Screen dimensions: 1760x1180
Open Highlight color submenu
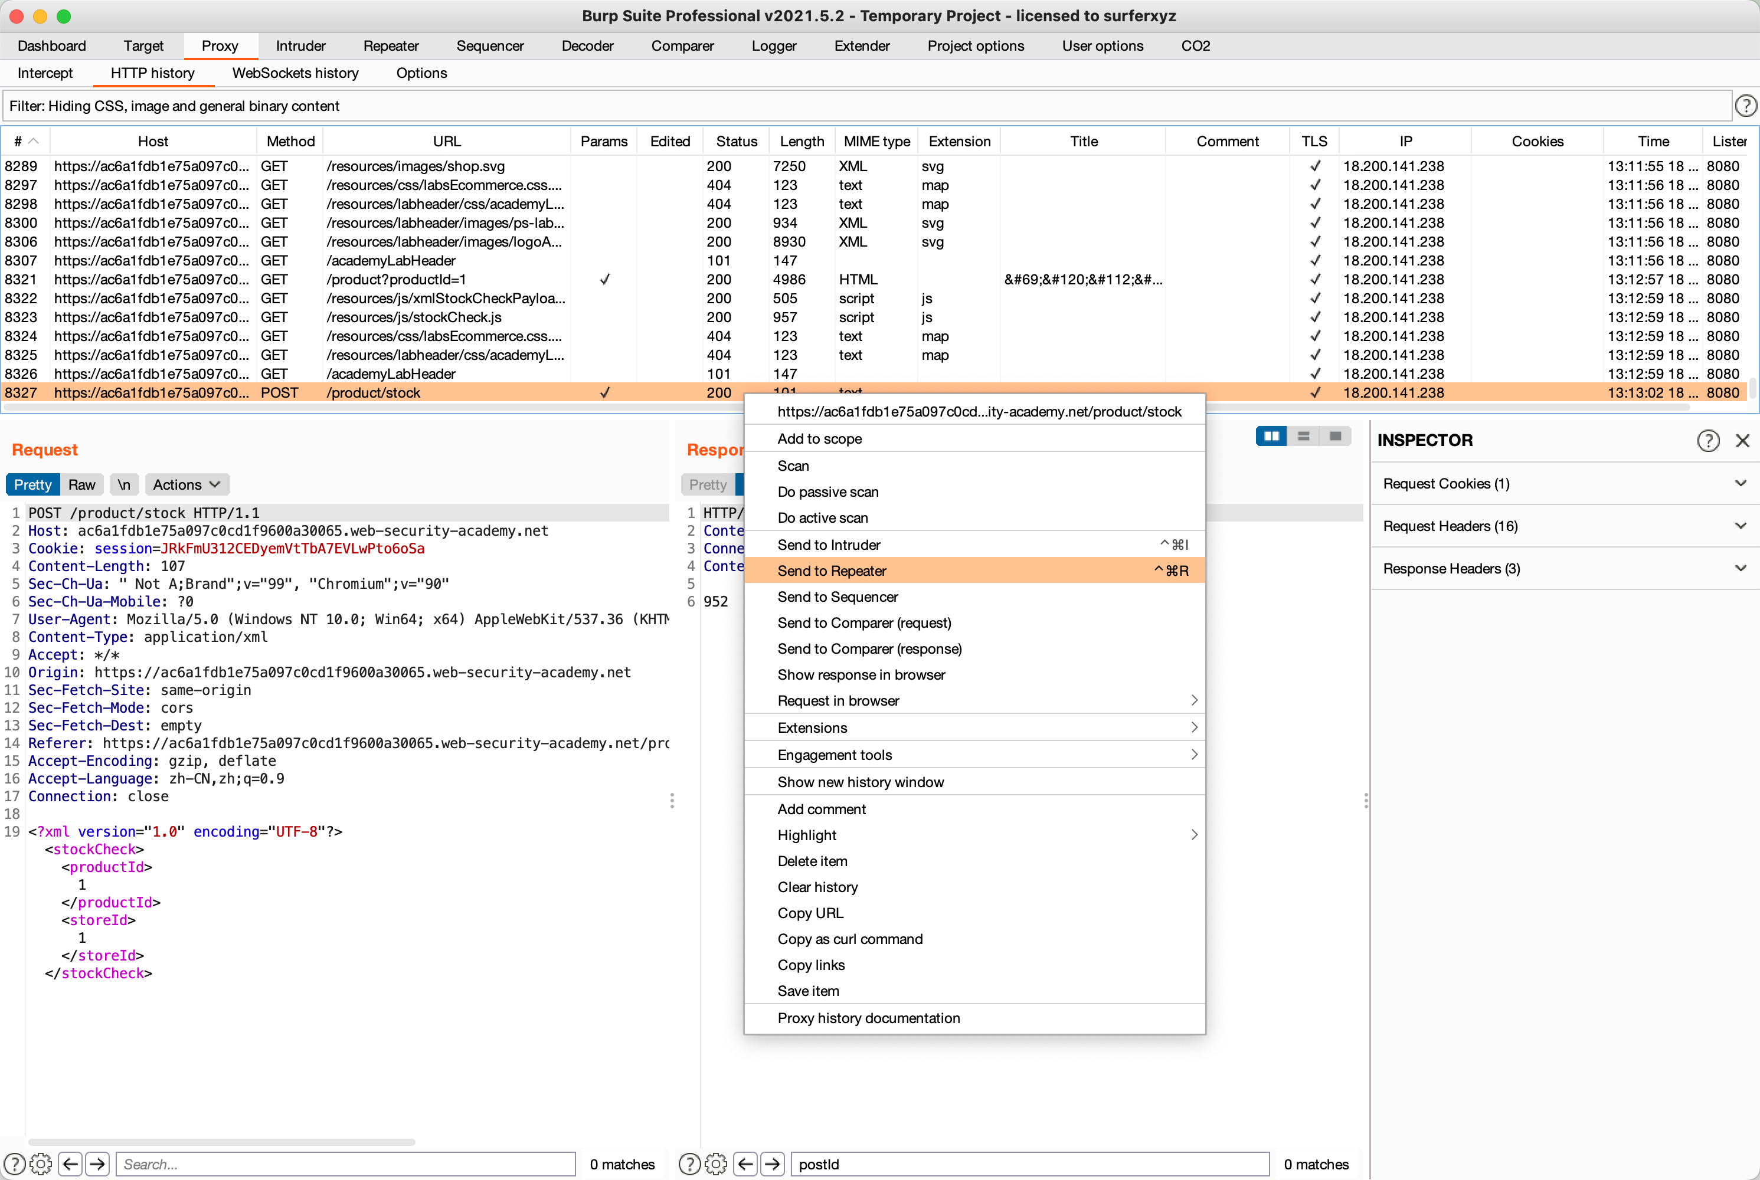(975, 835)
